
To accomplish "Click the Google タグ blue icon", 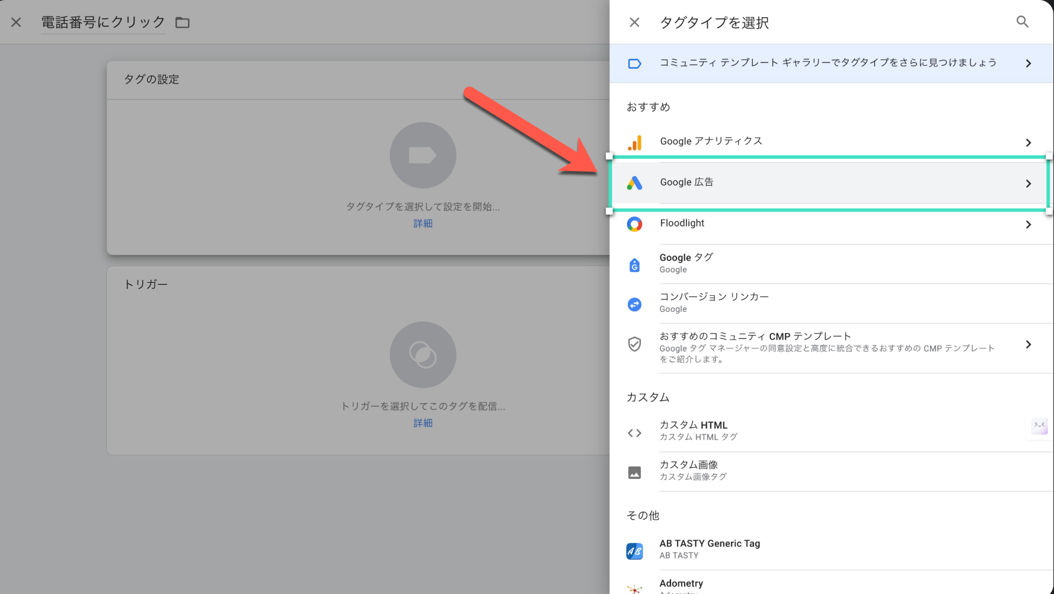I will click(634, 265).
